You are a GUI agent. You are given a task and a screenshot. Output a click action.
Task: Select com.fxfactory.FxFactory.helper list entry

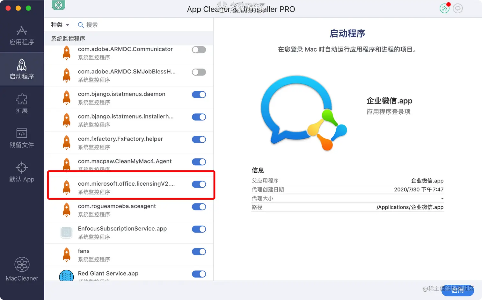(x=128, y=143)
